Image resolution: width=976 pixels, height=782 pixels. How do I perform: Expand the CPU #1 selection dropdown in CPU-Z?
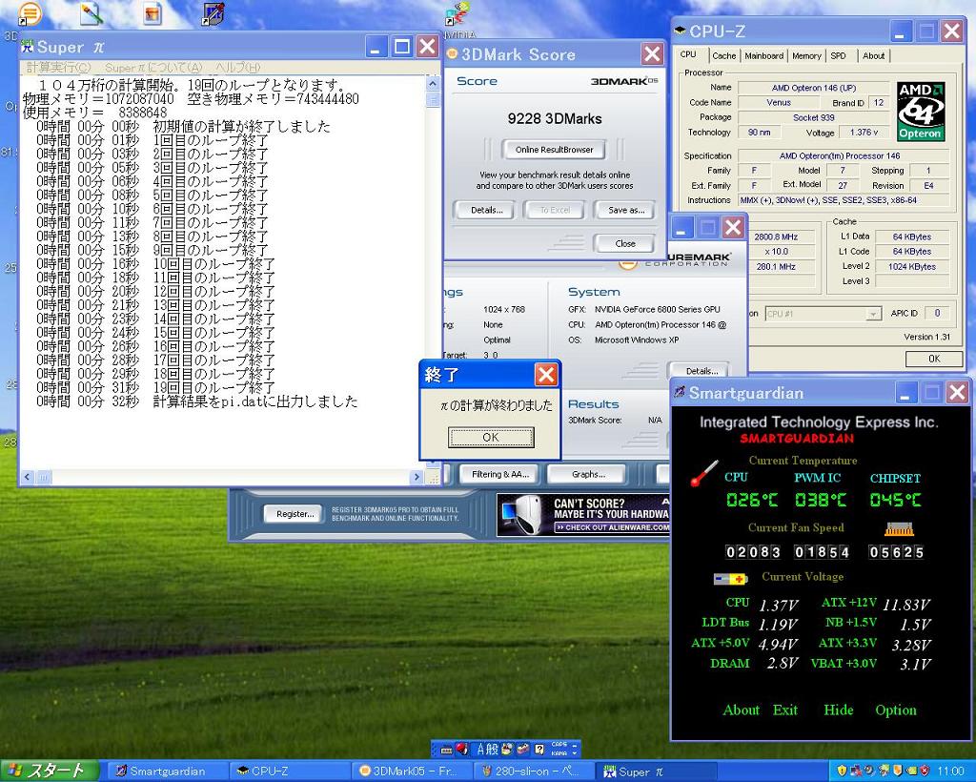coord(873,314)
